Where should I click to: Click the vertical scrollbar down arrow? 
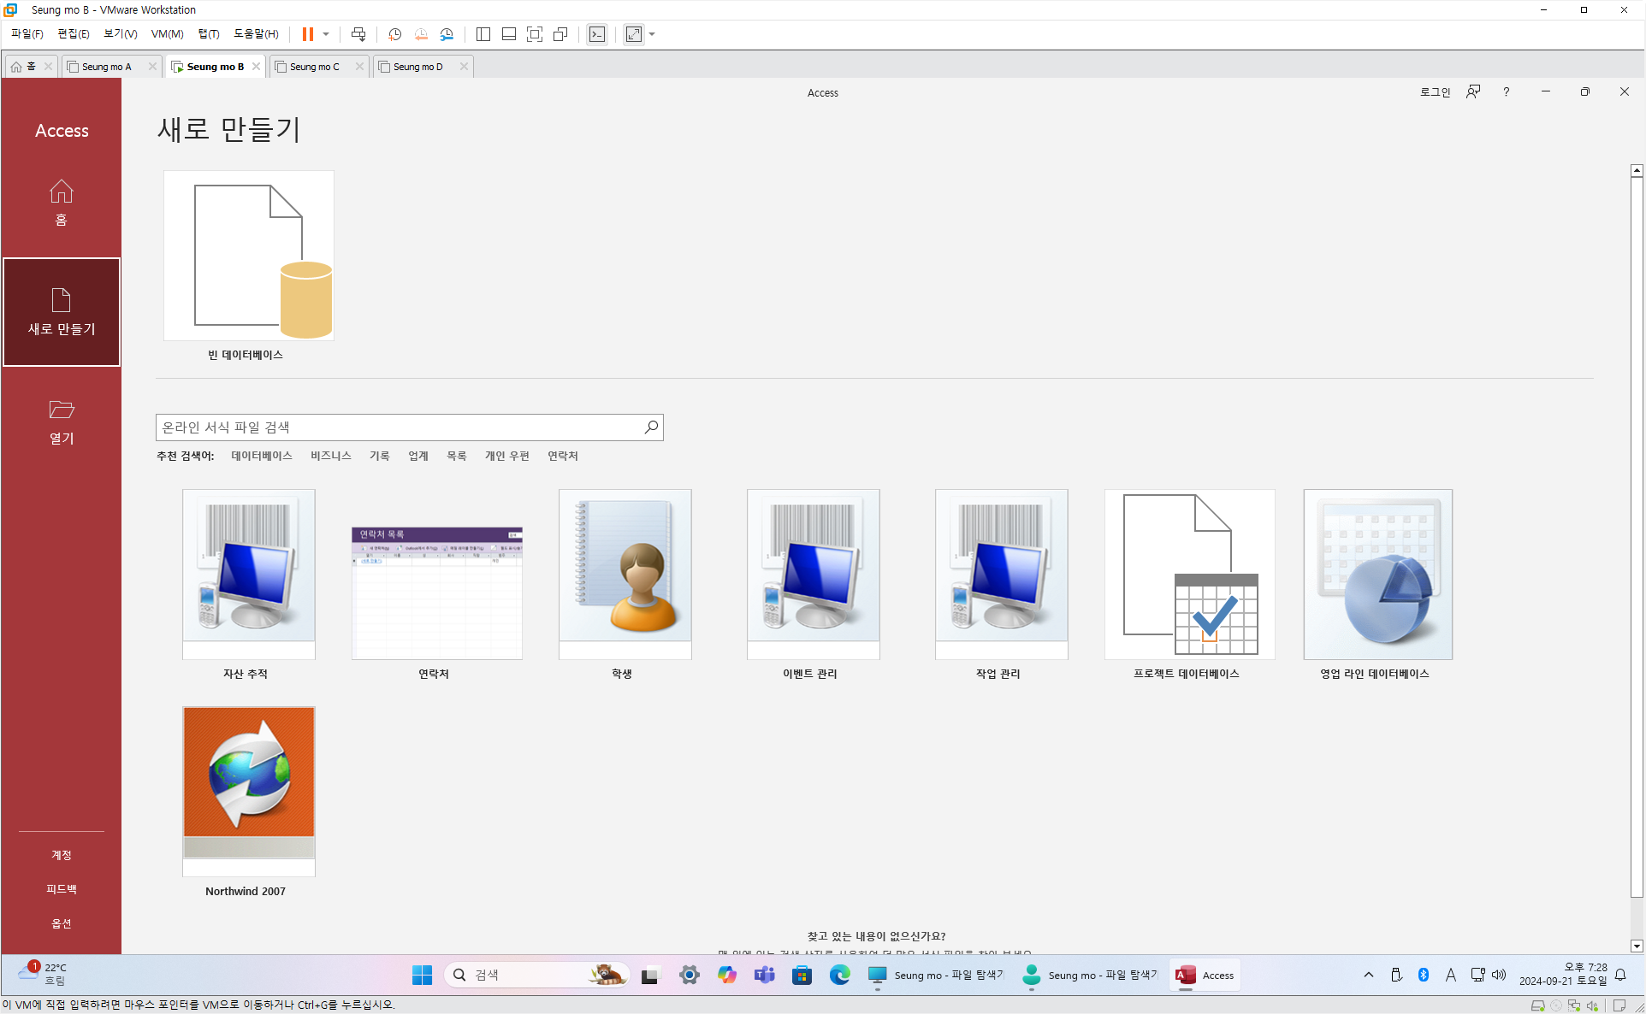click(x=1636, y=946)
